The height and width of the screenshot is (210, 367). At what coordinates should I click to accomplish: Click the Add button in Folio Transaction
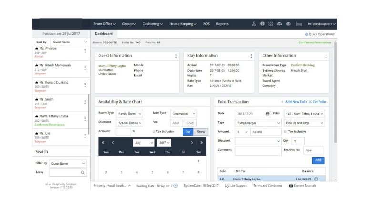click(x=318, y=160)
